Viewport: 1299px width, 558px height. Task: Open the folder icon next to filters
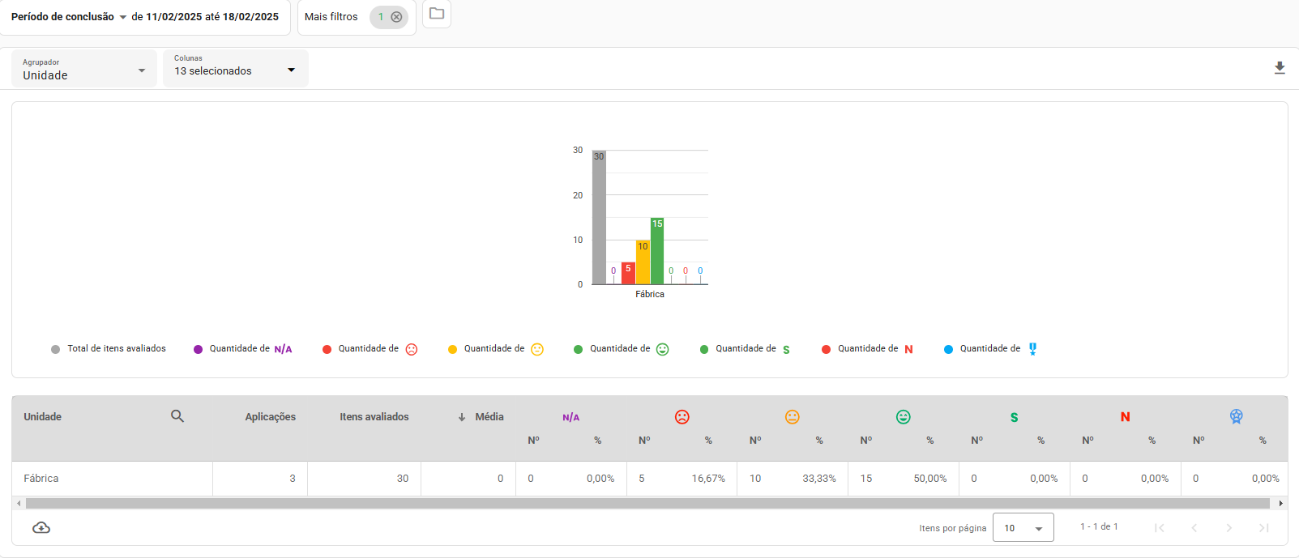(437, 14)
